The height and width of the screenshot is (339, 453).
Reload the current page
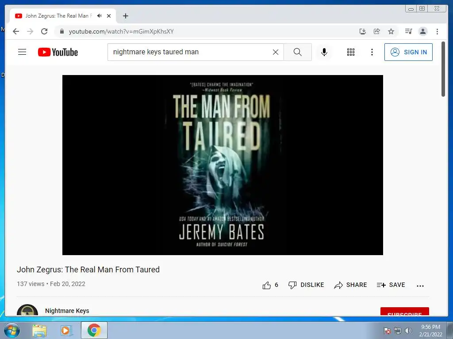click(x=44, y=31)
